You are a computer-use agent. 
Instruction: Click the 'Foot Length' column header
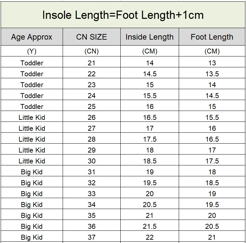(x=212, y=37)
